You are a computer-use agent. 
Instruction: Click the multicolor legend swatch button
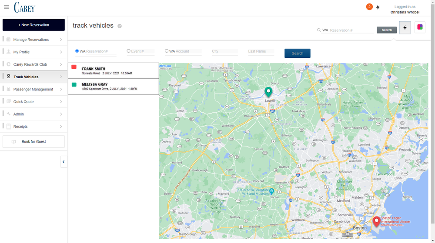420,27
